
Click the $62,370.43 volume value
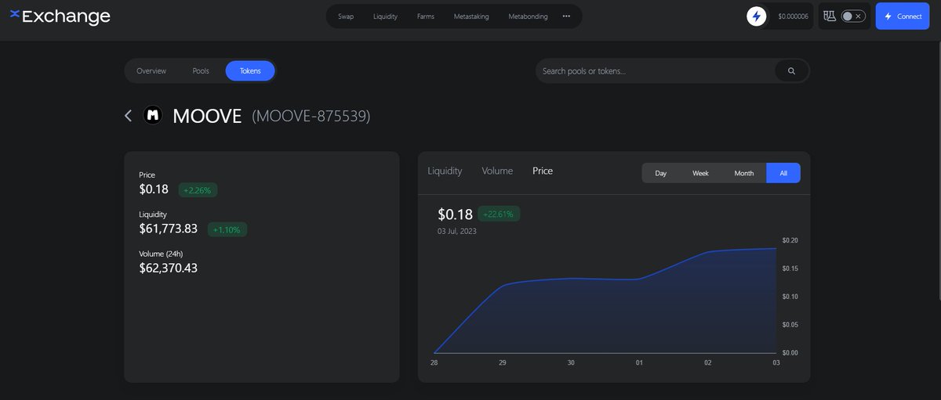tap(169, 268)
